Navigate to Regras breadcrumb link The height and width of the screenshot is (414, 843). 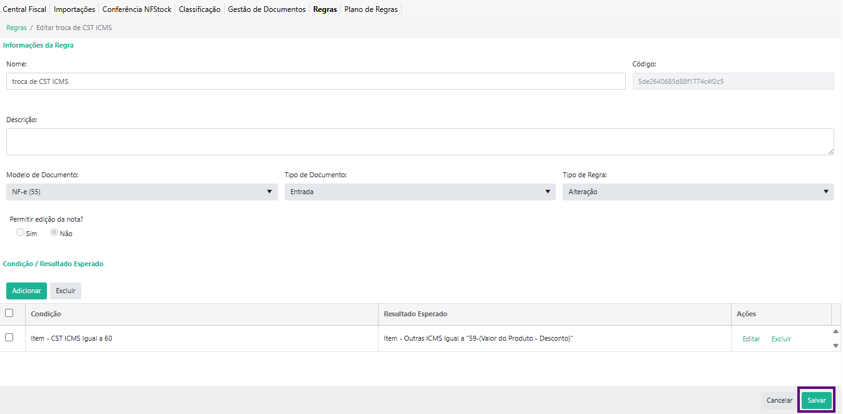click(16, 28)
